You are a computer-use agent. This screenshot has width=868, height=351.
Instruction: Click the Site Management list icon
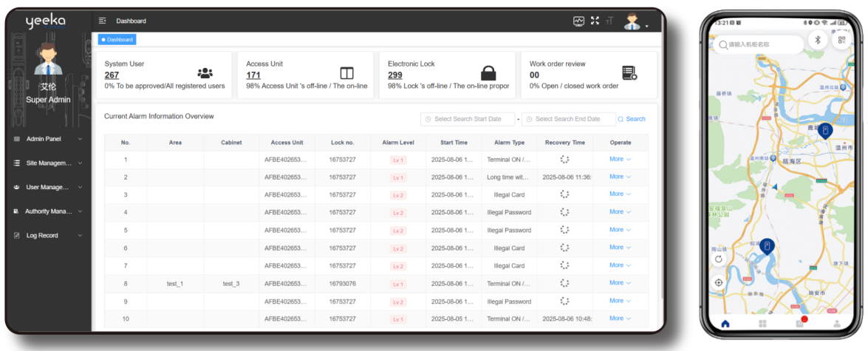pyautogui.click(x=16, y=163)
